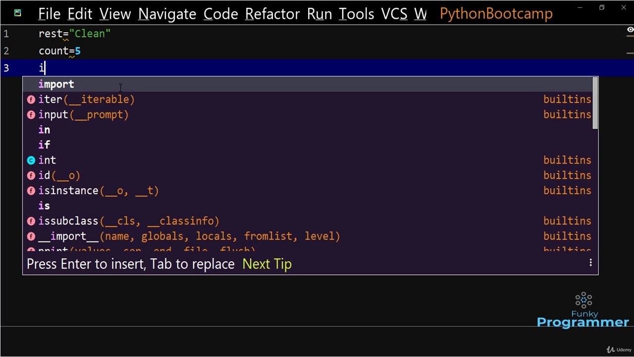Restore down the window
Screen dimensions: 634x357
point(602,7)
